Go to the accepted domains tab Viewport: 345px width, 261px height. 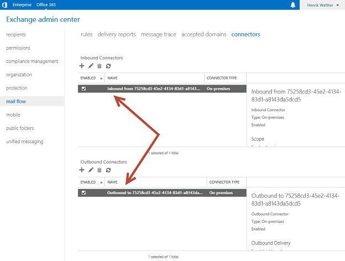[x=204, y=34]
